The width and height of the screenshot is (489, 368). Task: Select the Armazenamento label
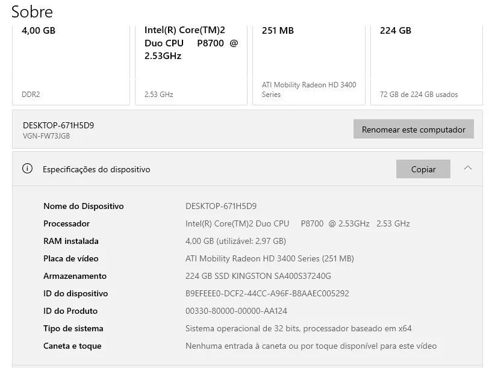[75, 276]
